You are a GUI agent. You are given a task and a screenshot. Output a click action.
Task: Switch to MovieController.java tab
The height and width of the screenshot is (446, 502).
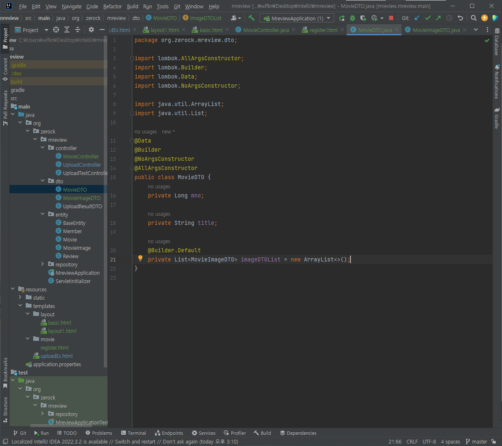pos(266,30)
